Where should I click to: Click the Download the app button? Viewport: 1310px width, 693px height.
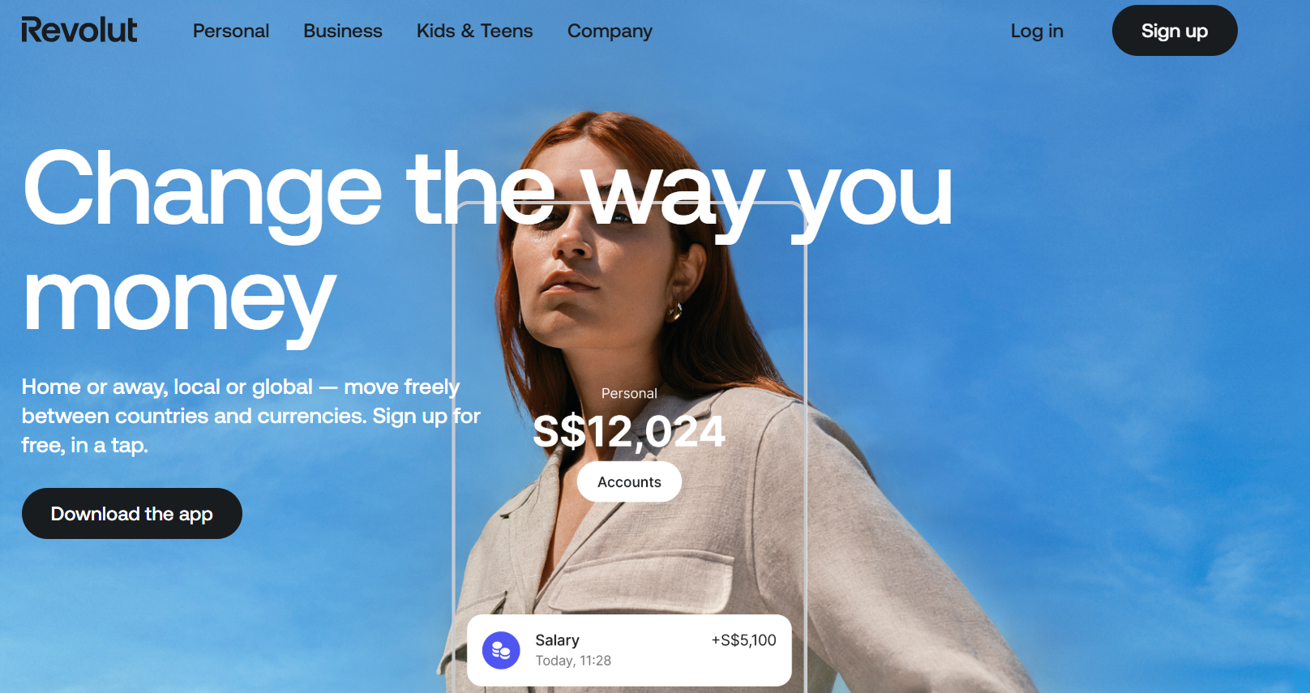(132, 513)
